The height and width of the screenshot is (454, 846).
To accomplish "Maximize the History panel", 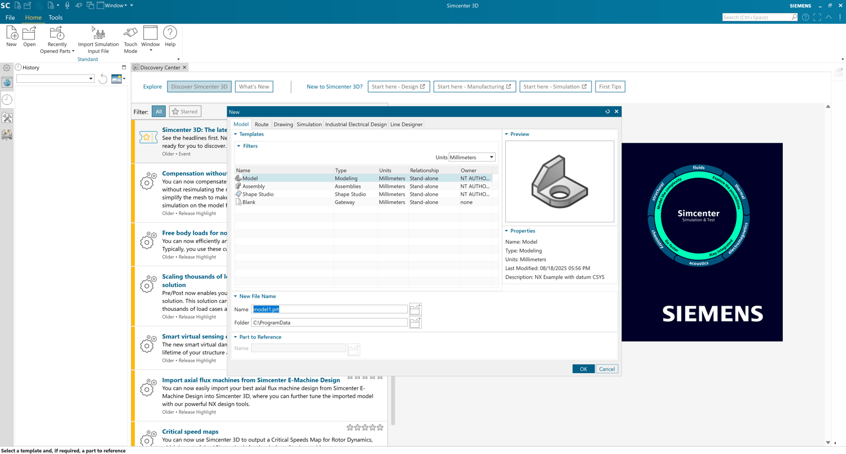I will point(124,67).
